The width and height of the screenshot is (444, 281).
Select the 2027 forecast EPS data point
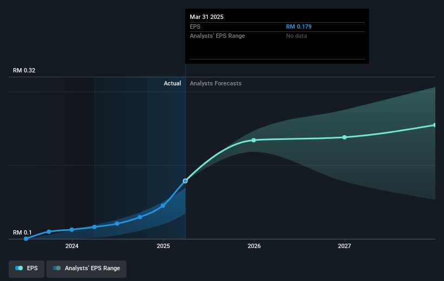pos(344,137)
